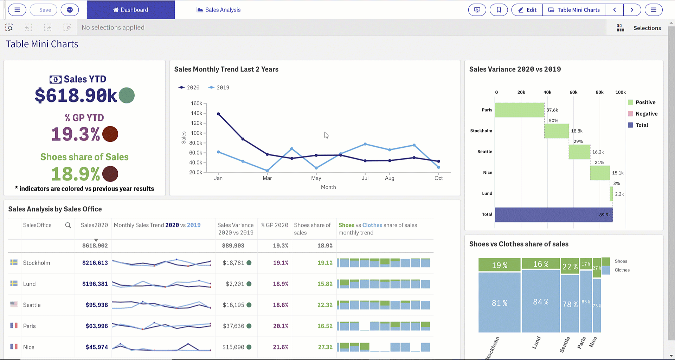The width and height of the screenshot is (675, 360).
Task: Go to the next sheet arrow
Action: pyautogui.click(x=632, y=10)
